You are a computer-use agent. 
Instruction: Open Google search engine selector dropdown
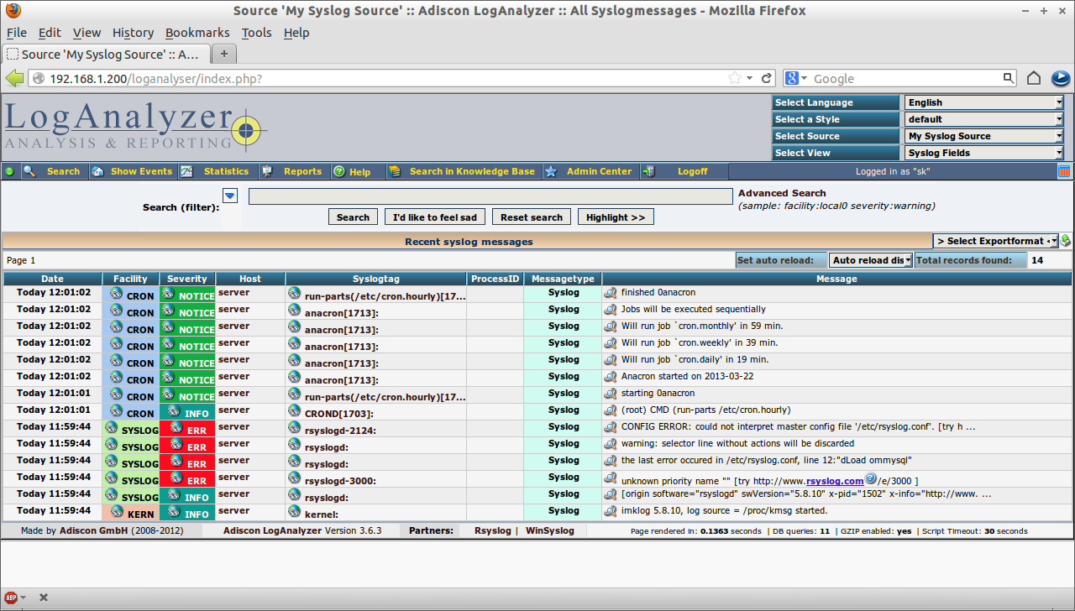point(796,78)
